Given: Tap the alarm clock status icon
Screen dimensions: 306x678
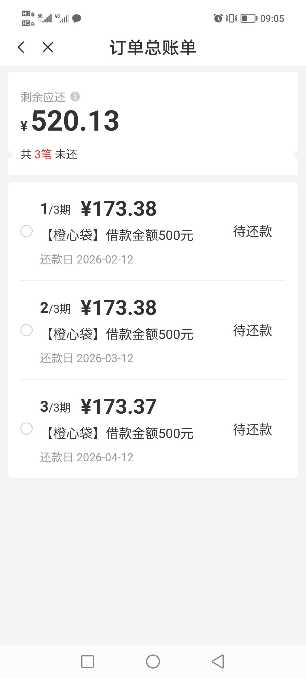Looking at the screenshot, I should [218, 18].
